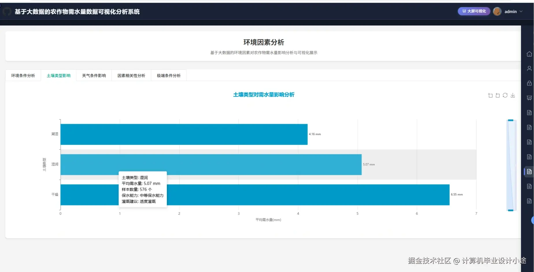This screenshot has width=534, height=272.
Task: Click tooltip line 保水能力: 中等保水能力
Action: 143,196
